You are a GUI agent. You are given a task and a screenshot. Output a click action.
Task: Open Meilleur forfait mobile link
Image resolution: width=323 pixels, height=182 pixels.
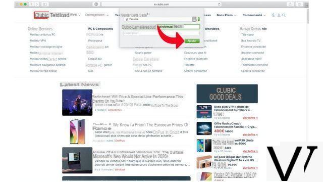[43, 71]
